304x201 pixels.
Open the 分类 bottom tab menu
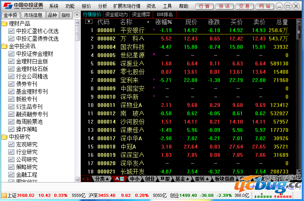click(102, 179)
